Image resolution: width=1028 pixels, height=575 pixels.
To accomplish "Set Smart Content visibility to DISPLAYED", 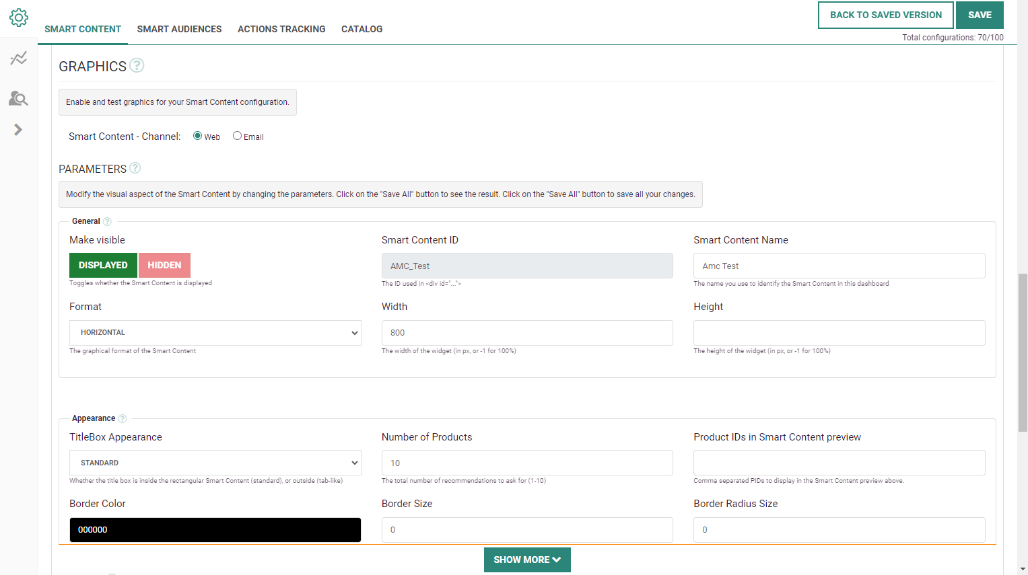I will (103, 266).
